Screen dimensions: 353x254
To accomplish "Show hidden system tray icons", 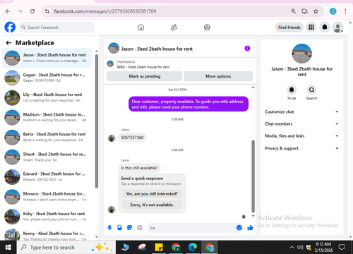I will pyautogui.click(x=292, y=247).
